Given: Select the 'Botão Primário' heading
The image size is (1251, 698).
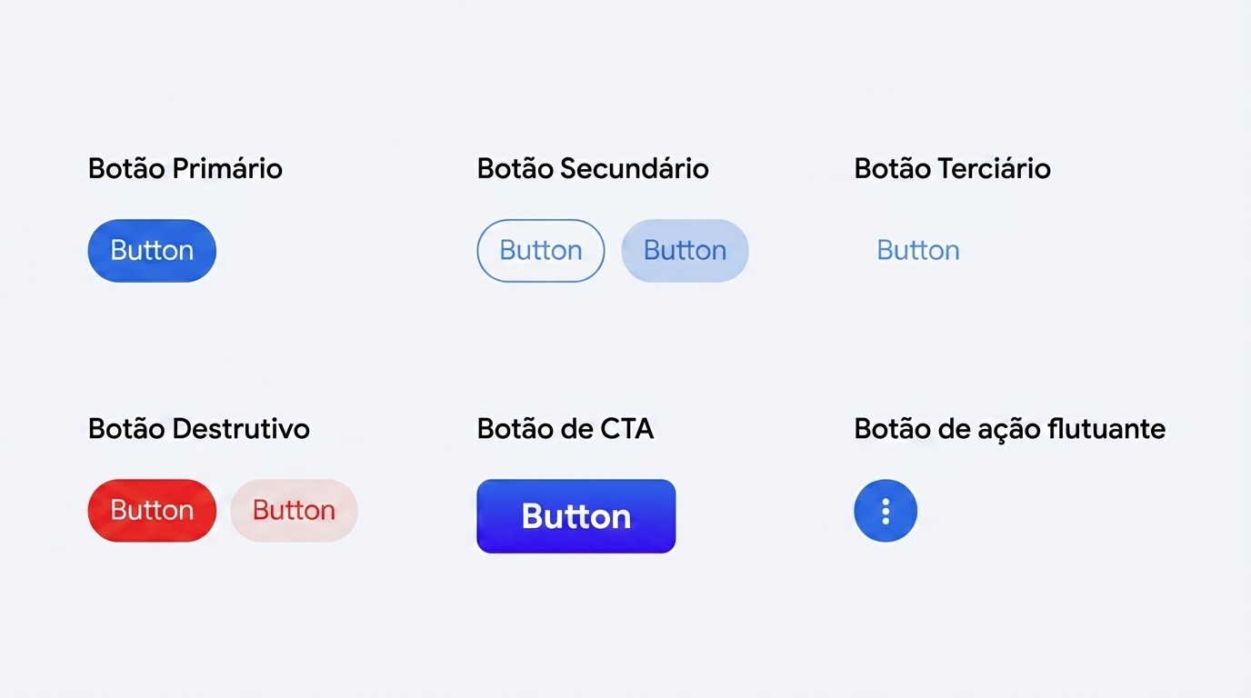Looking at the screenshot, I should [x=185, y=168].
